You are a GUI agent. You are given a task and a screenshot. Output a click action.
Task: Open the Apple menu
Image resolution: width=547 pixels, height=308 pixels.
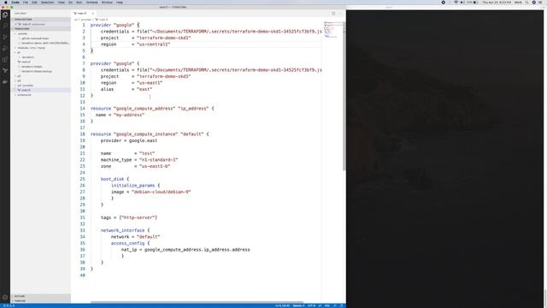pos(6,2)
